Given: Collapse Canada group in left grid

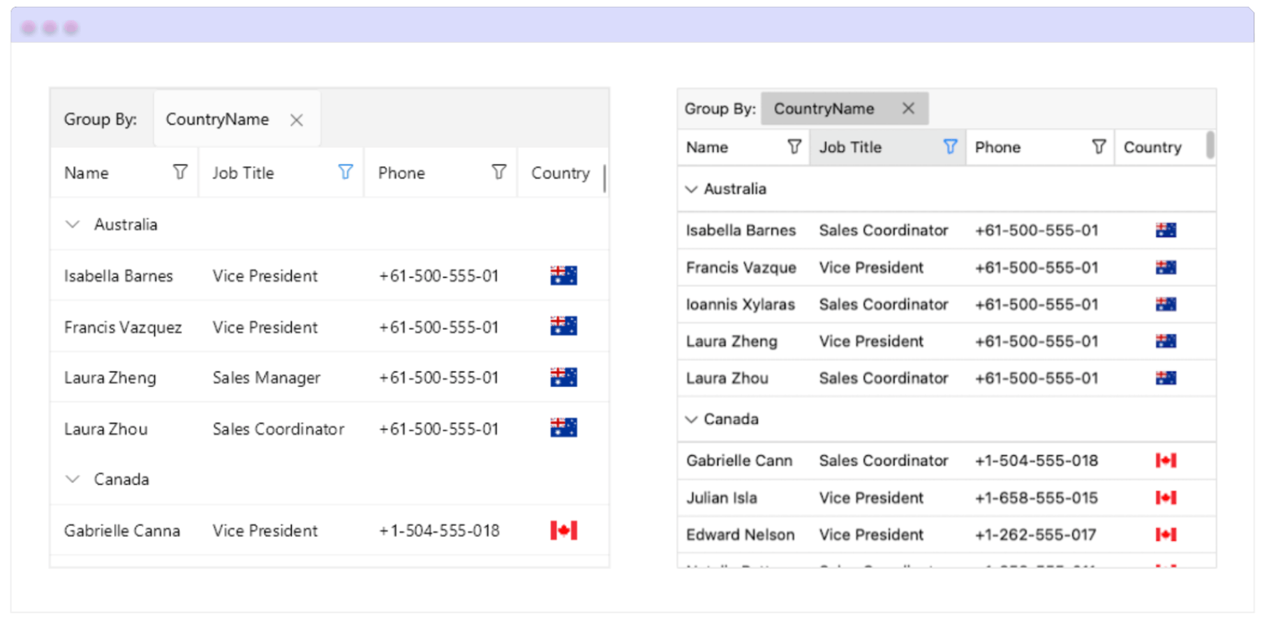Looking at the screenshot, I should 73,479.
